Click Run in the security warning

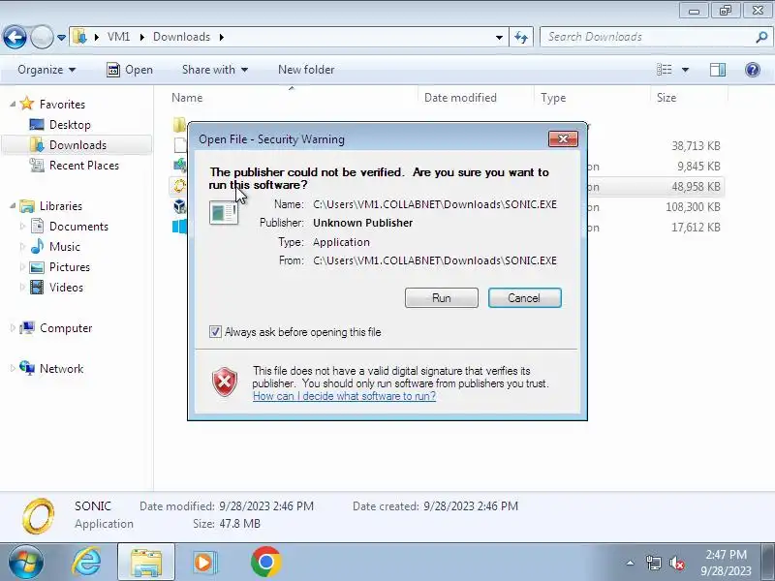pos(442,298)
